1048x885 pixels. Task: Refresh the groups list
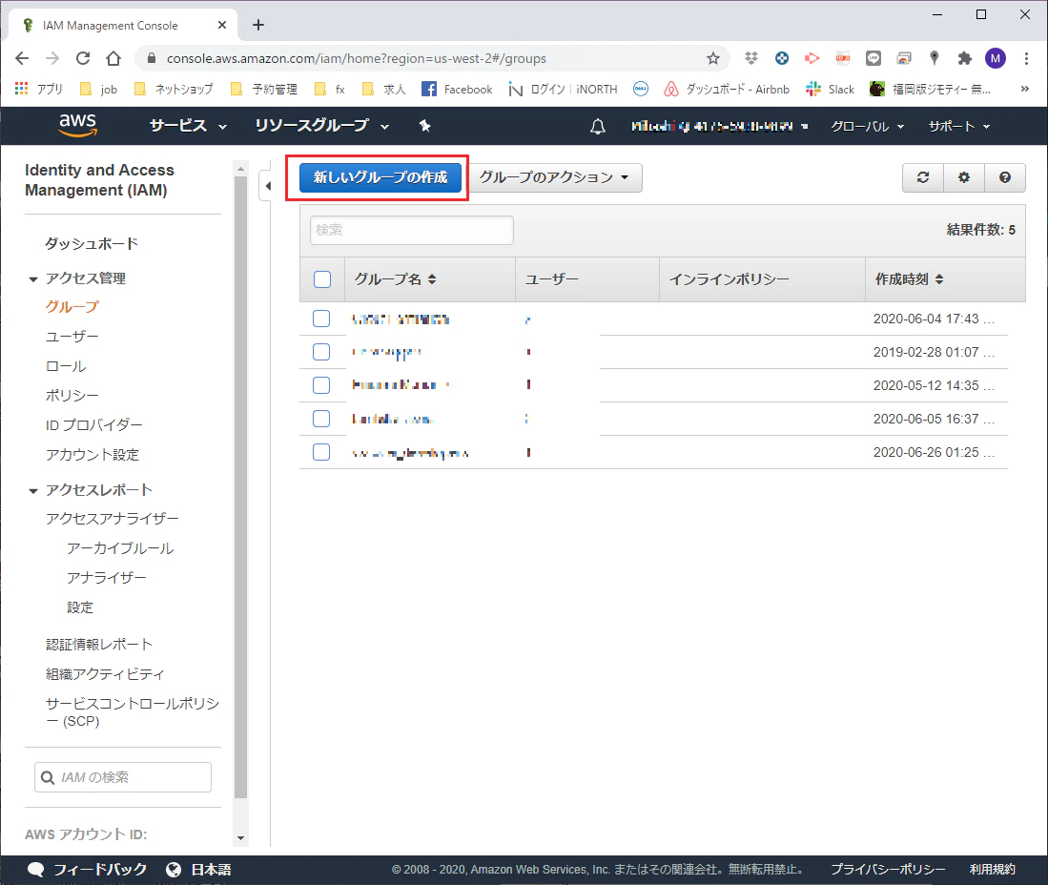[x=923, y=177]
